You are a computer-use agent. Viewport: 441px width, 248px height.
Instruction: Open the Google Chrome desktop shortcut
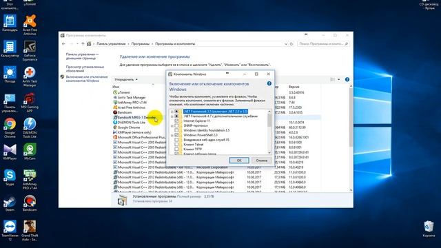click(x=10, y=128)
